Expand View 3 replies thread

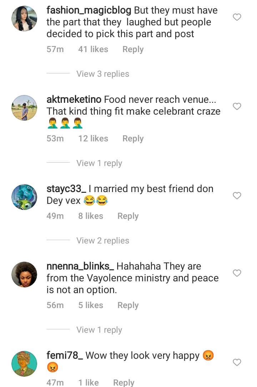tap(102, 74)
